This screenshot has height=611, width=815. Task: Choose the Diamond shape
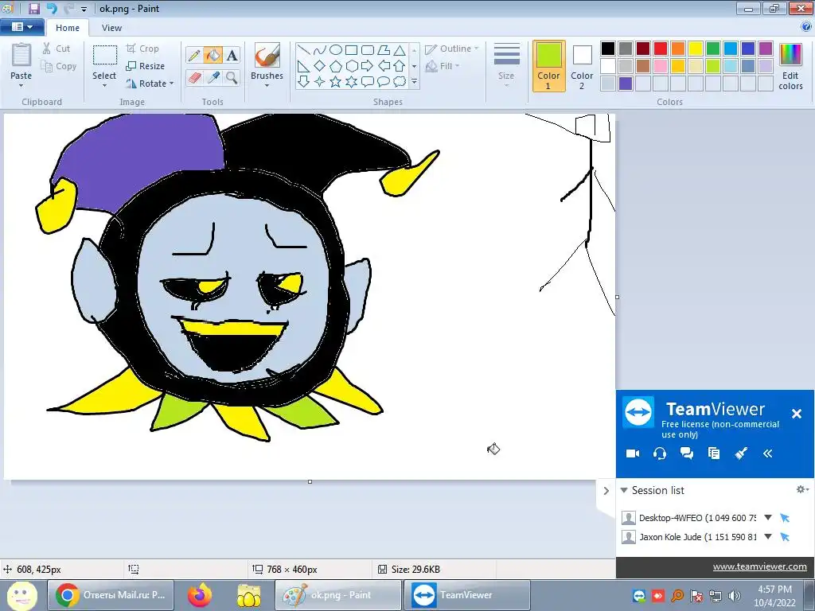(320, 66)
